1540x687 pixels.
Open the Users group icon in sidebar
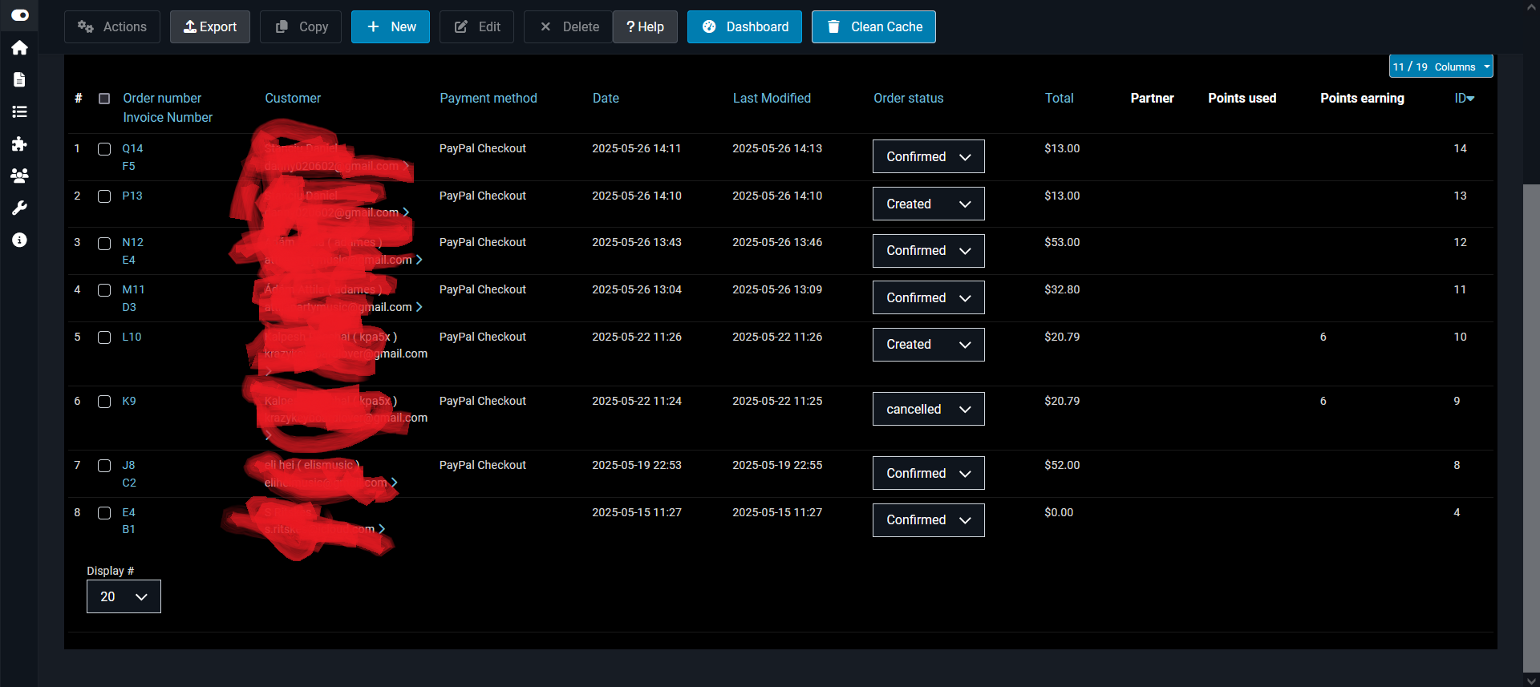pos(19,176)
